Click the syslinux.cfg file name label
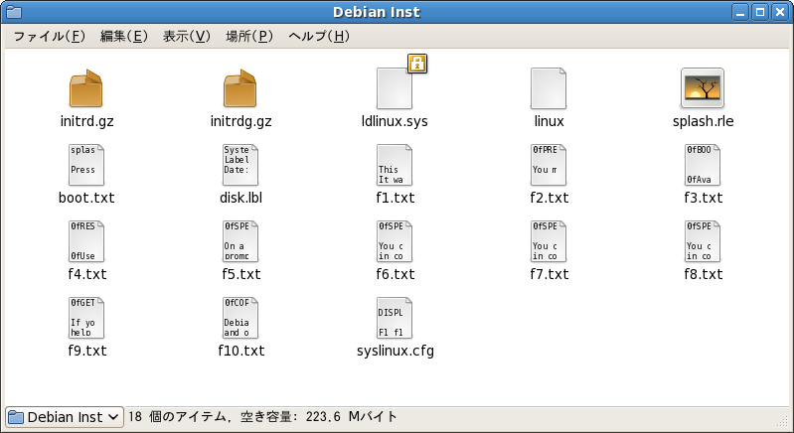 (x=395, y=351)
